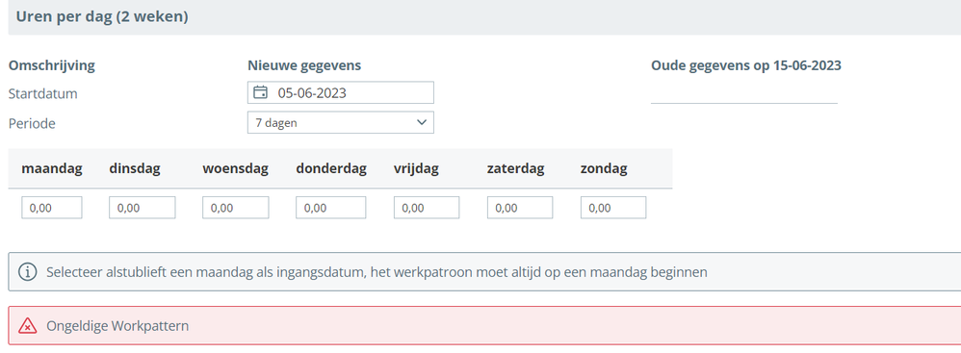
Task: Click the 'Nieuwe gegevens' column heading
Action: pos(304,65)
